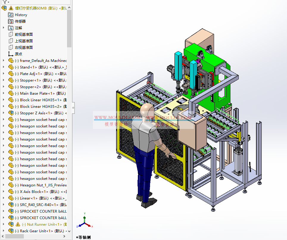Viewport: 287px width, 240px height.
Task: Expand the Rack Gear Unit<1> node
Action: [4, 231]
